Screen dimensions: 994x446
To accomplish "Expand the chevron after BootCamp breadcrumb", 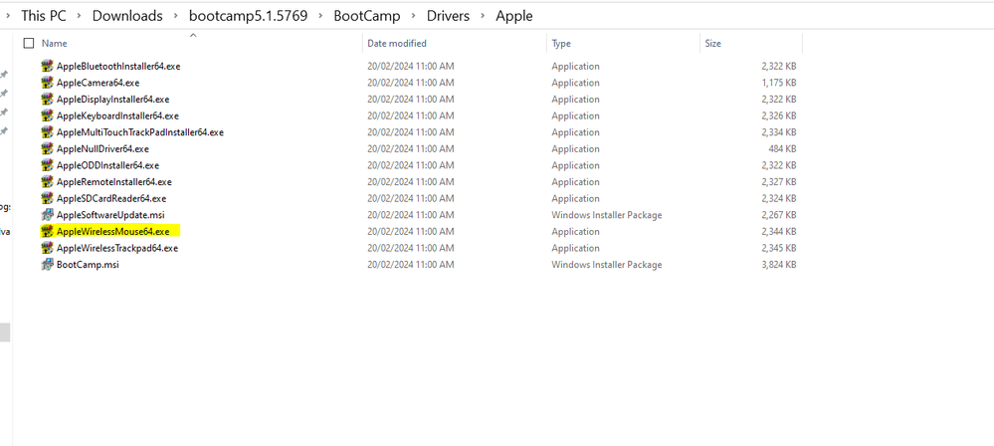I will (x=413, y=16).
